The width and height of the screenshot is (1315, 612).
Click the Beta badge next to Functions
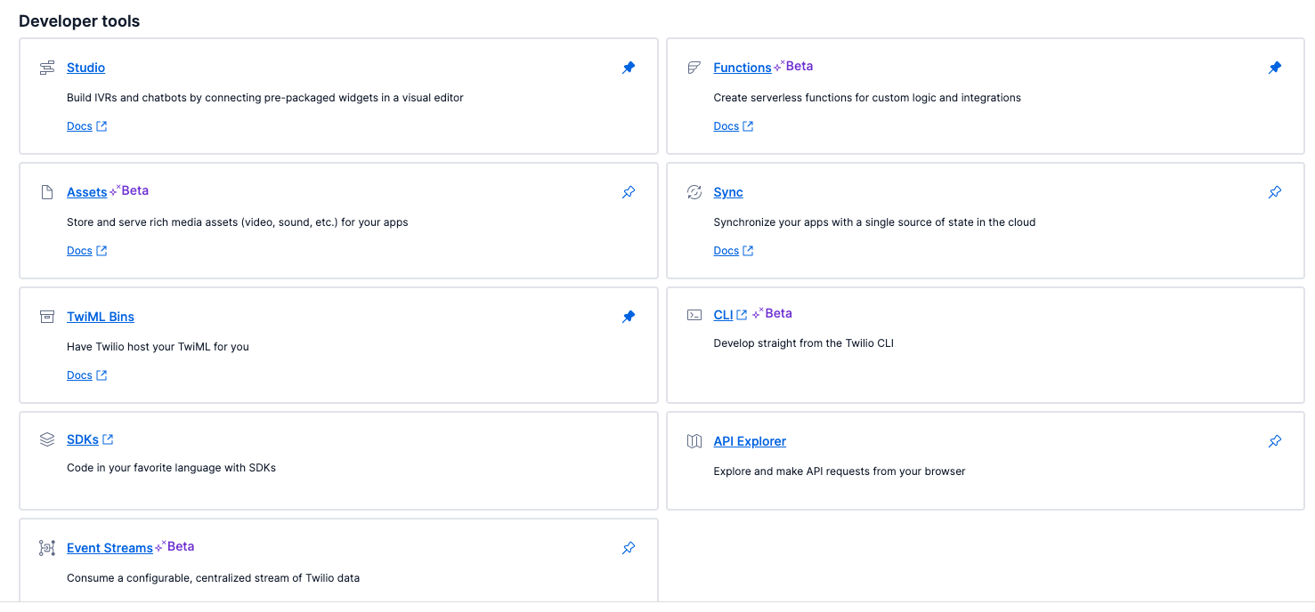click(x=793, y=66)
